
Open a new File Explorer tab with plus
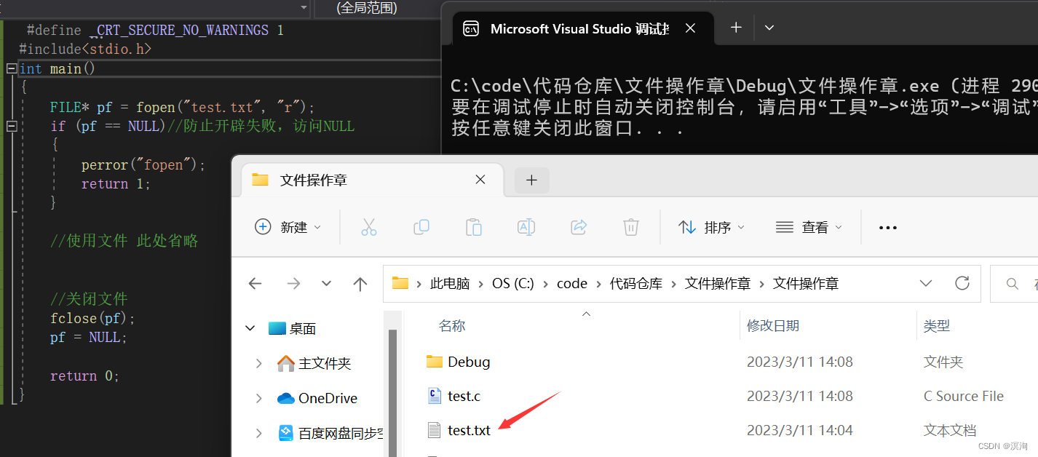click(531, 179)
